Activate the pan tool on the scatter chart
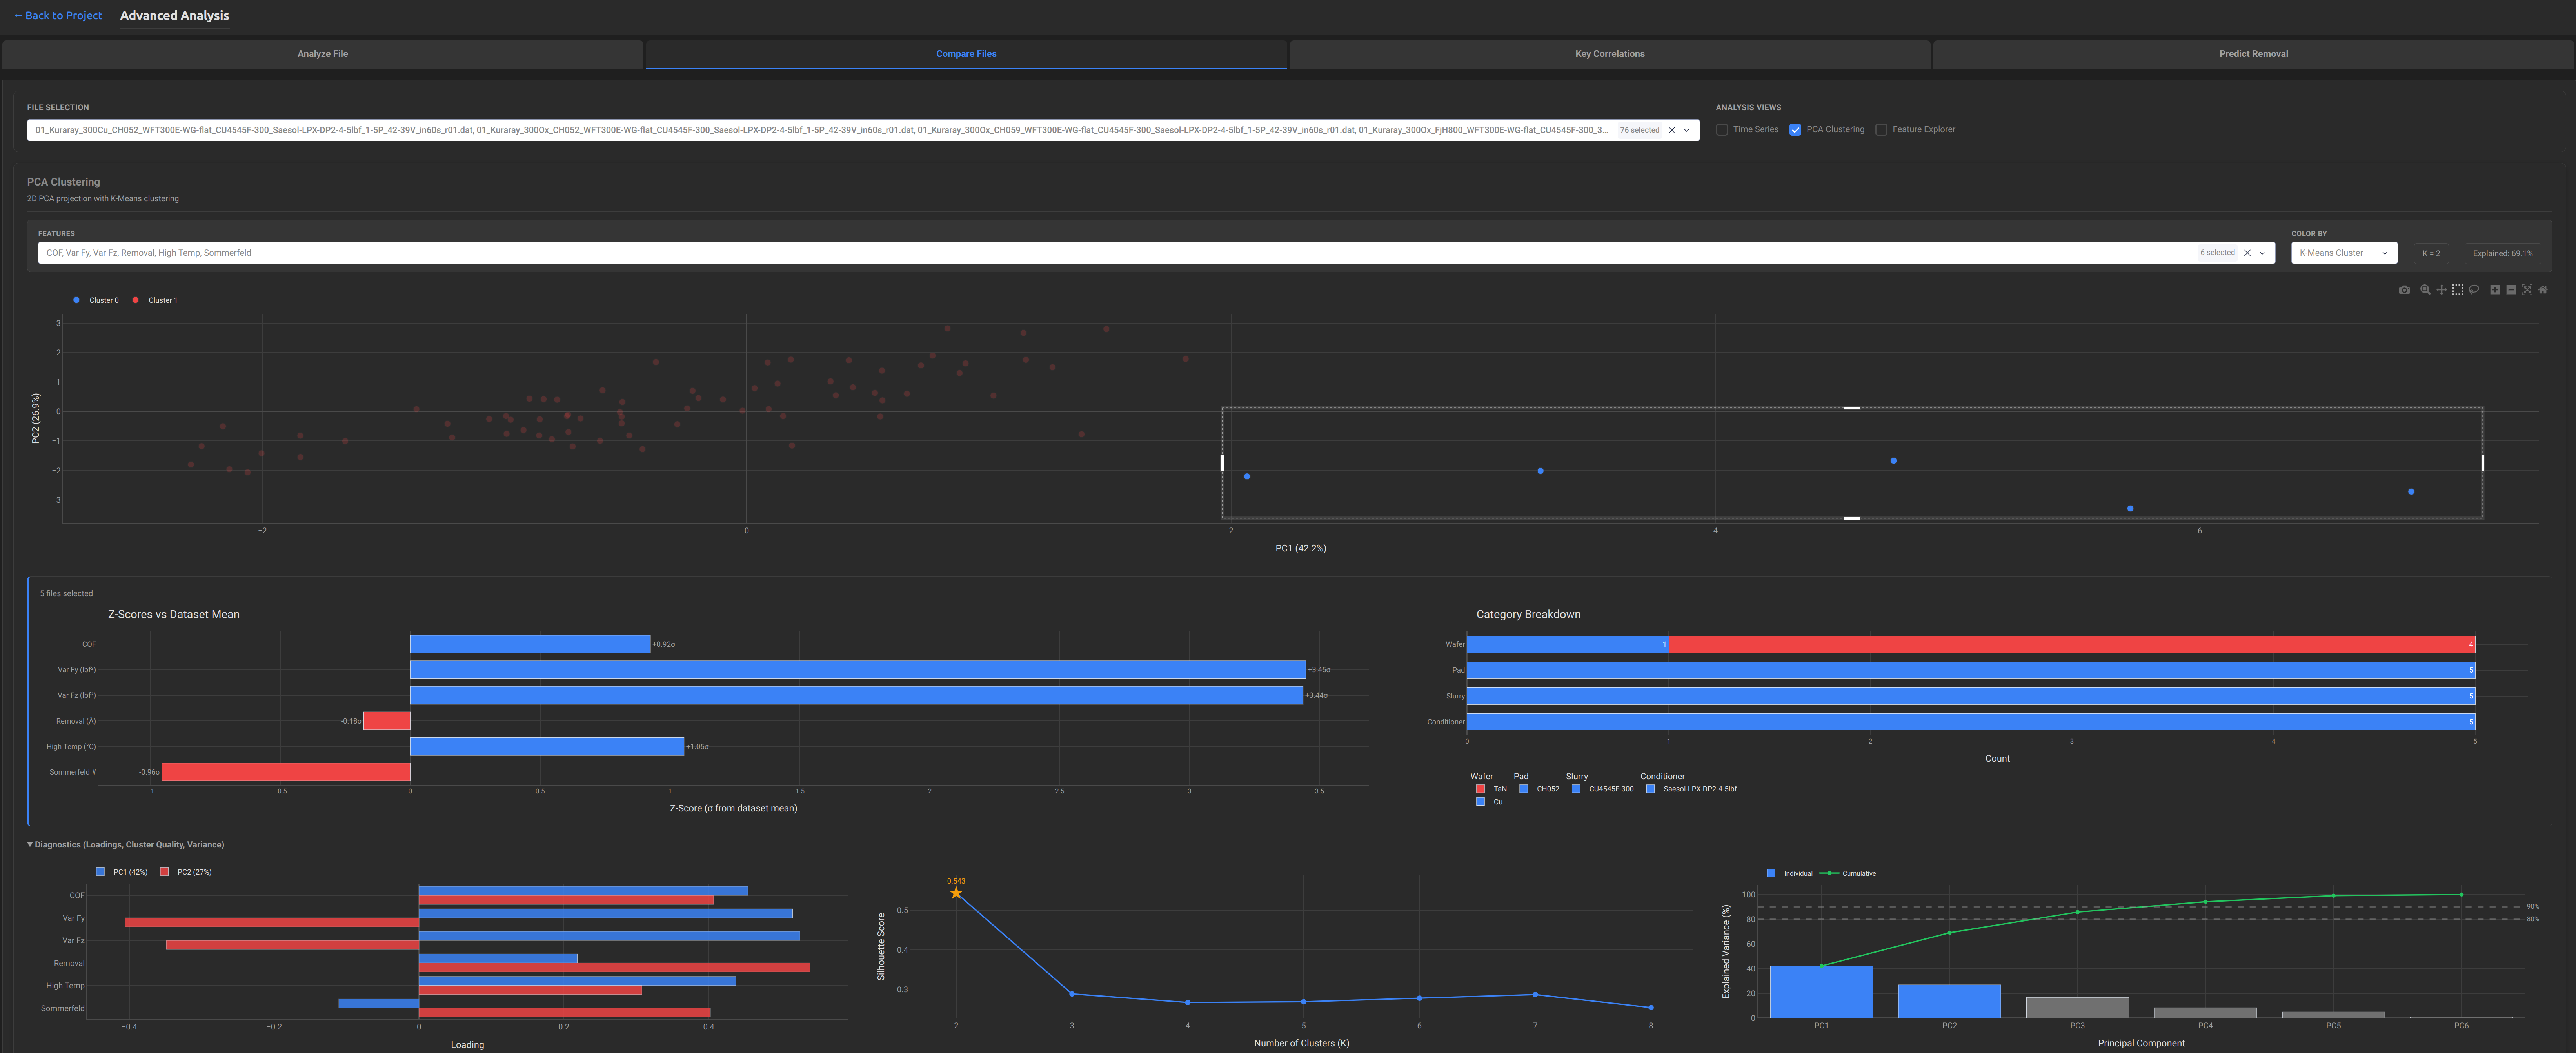The height and width of the screenshot is (1053, 2576). click(x=2441, y=290)
